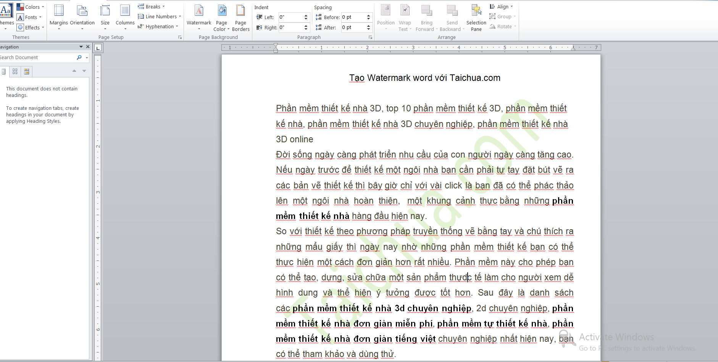Screen dimensions: 718x362
Task: Open the Margins menu
Action: tap(59, 17)
